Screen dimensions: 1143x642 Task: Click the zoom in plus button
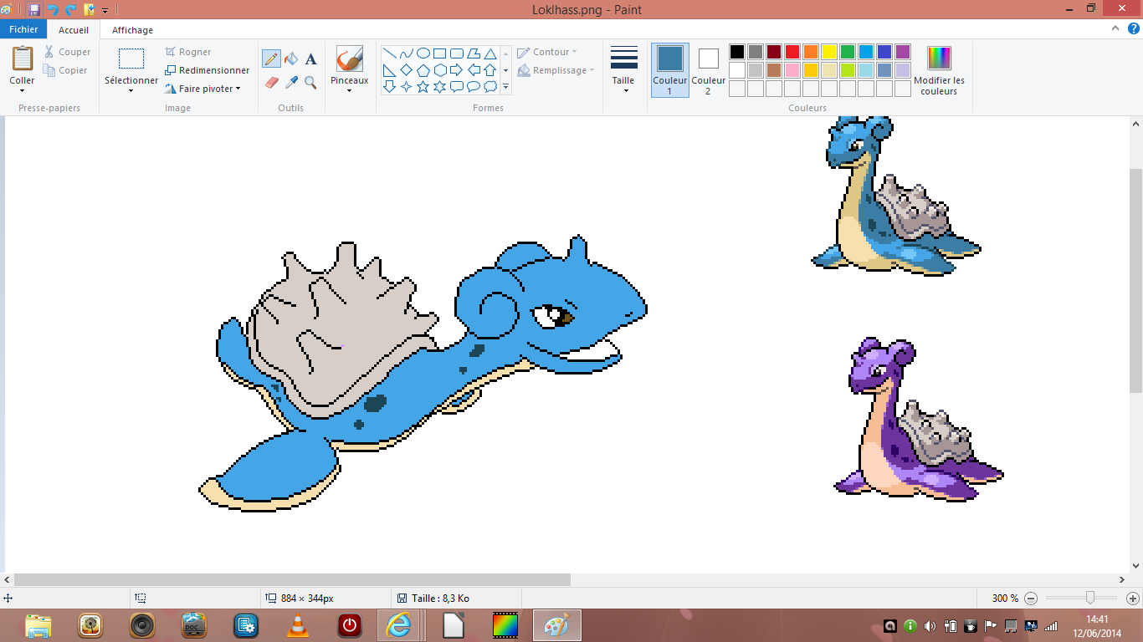click(1133, 599)
